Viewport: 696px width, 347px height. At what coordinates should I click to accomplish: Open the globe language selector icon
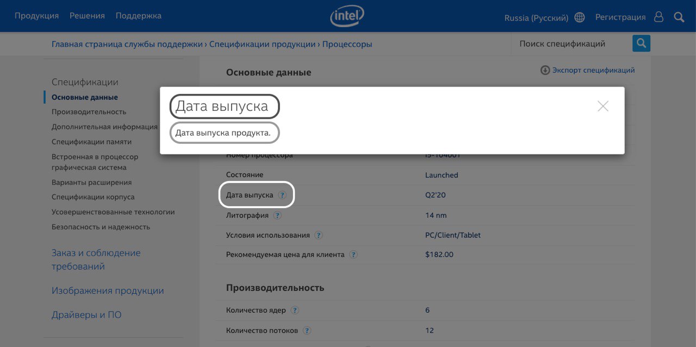(x=580, y=17)
